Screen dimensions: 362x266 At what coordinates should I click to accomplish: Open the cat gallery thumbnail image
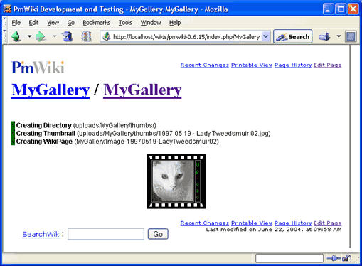176,181
